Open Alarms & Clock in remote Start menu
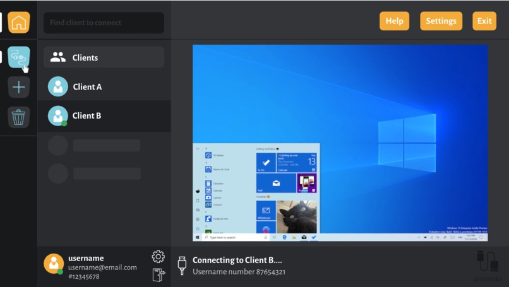 [217, 169]
